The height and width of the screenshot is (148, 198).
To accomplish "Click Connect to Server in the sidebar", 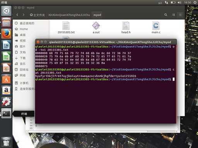I will (x=24, y=89).
